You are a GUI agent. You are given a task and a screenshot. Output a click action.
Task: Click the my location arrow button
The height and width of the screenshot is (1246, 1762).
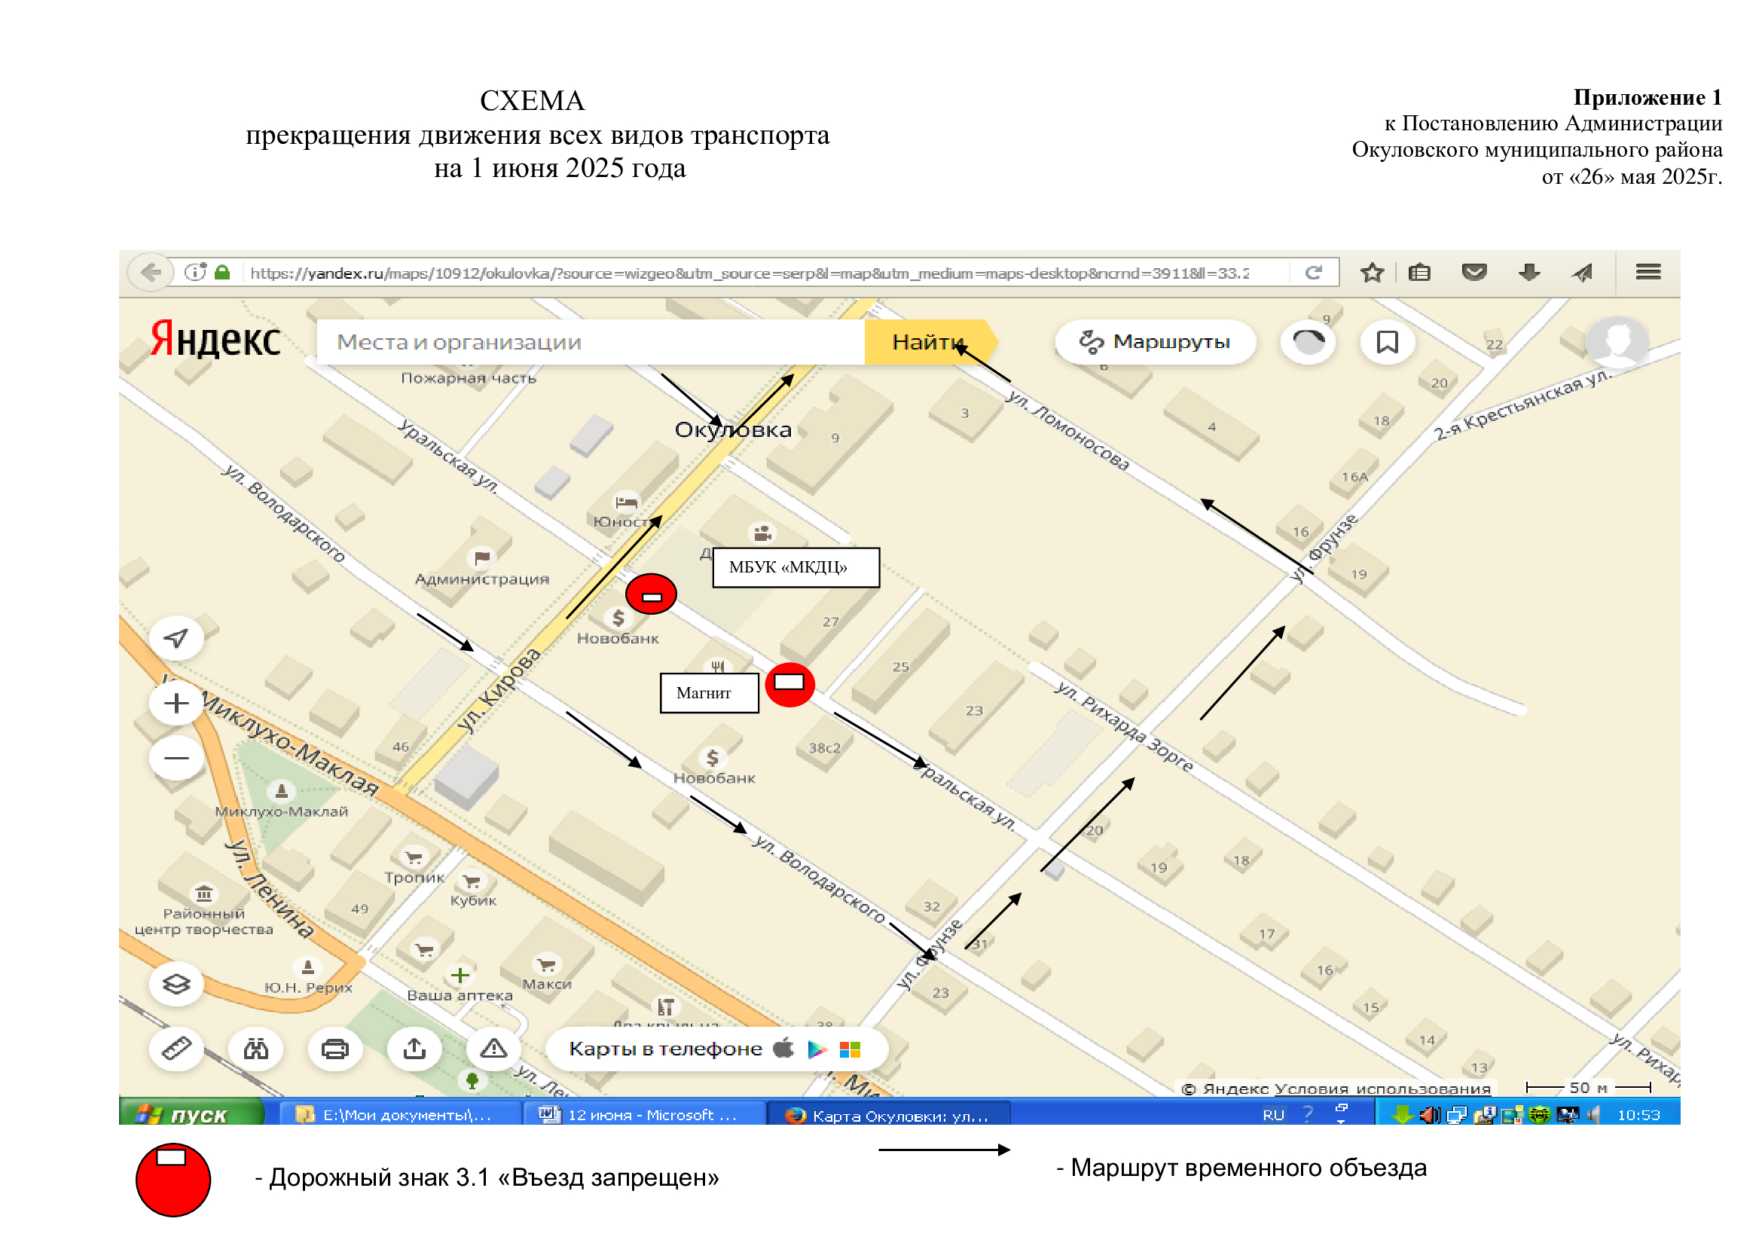[x=176, y=638]
